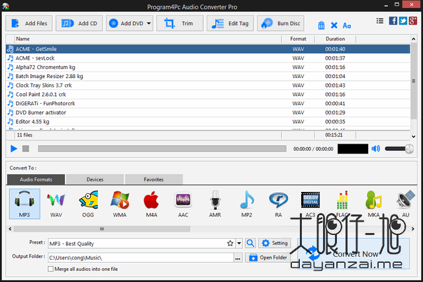Select Cool Paint 2.6.0.1 crk row
This screenshot has height=282, width=423.
pyautogui.click(x=208, y=95)
